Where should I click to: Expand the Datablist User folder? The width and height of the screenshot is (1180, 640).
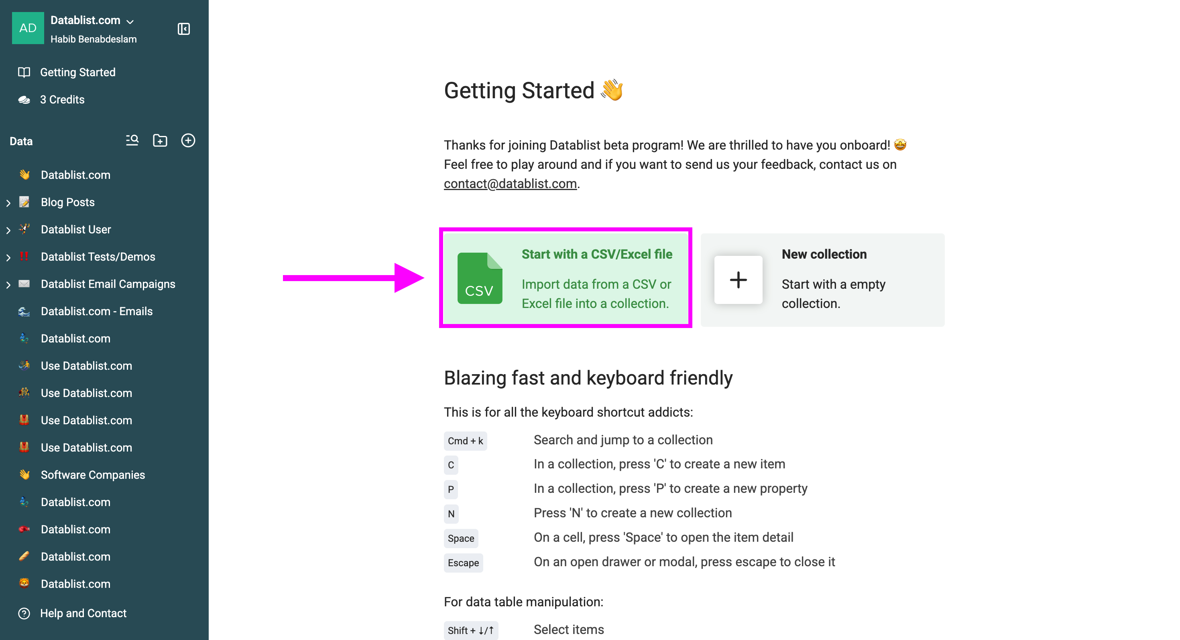(x=8, y=230)
